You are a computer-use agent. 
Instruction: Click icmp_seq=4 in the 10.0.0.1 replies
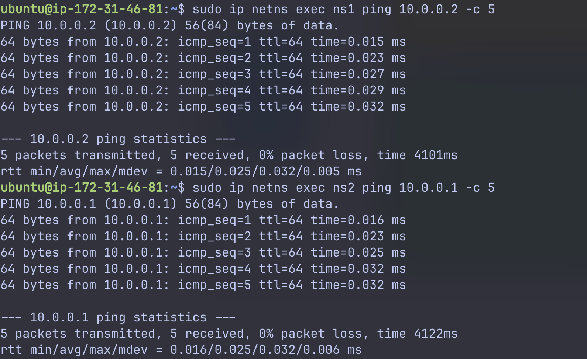214,269
